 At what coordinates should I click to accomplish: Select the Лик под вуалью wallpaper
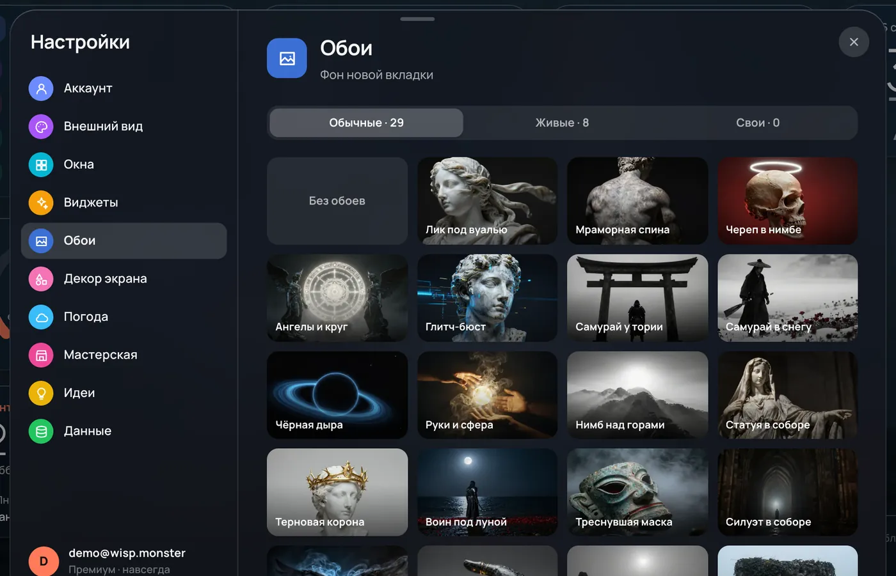(x=488, y=201)
